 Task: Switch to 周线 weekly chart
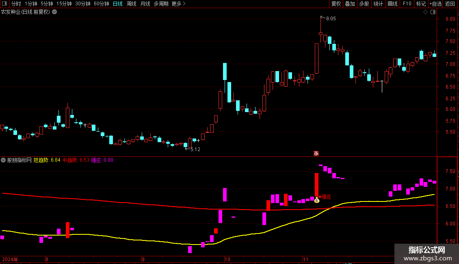click(x=132, y=4)
